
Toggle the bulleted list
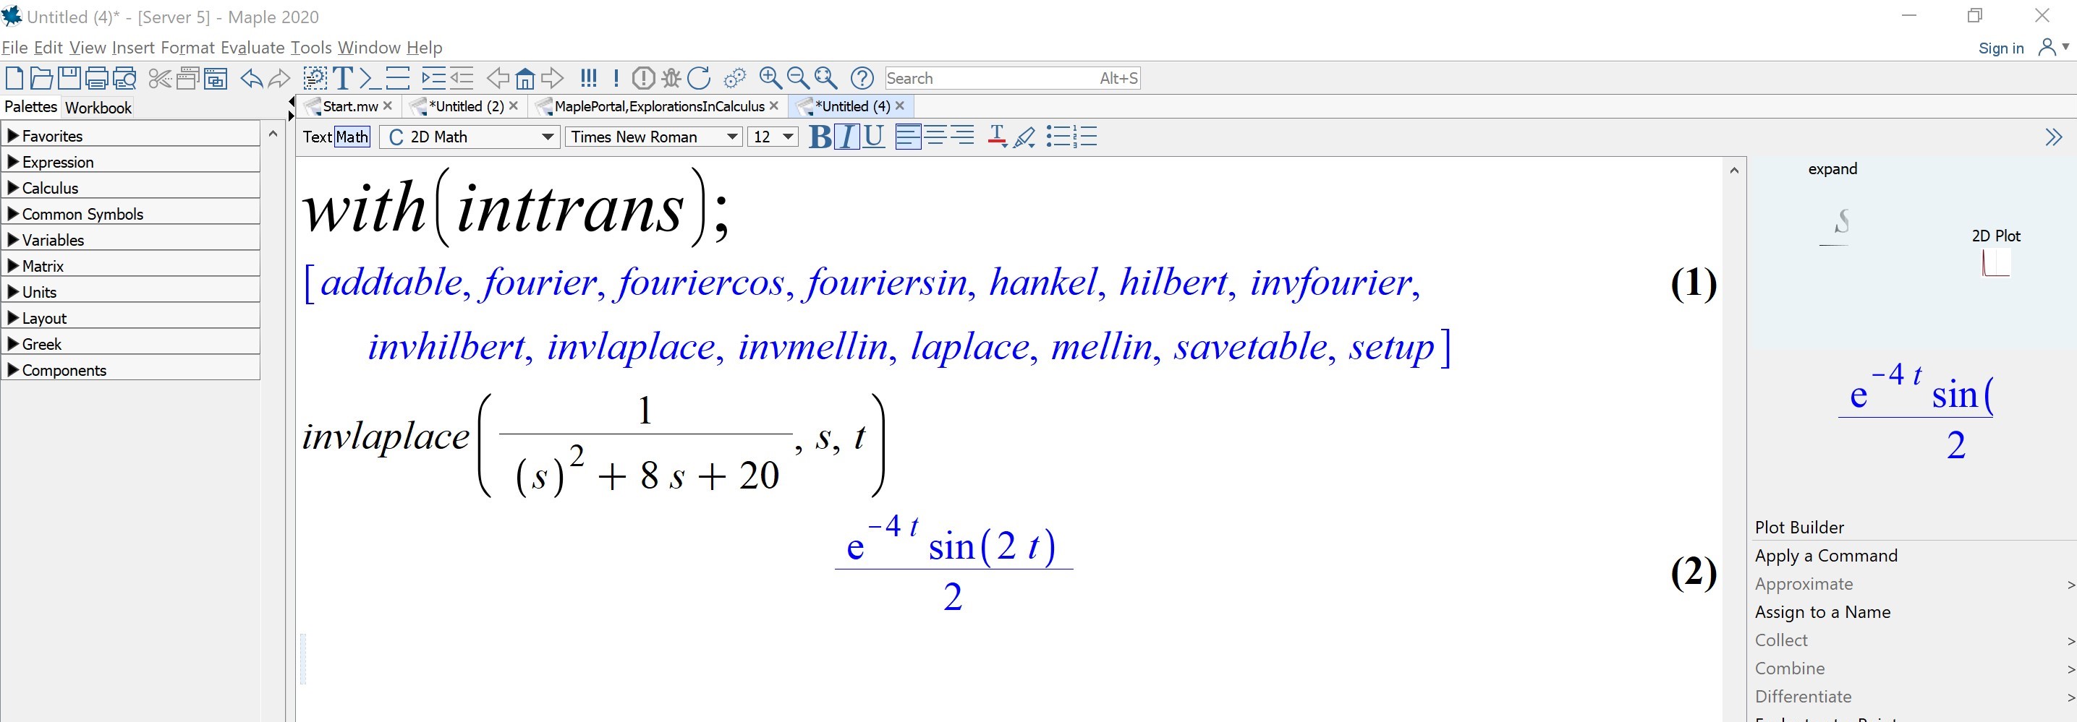[1058, 137]
